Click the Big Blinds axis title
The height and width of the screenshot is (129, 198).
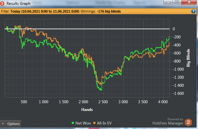pyautogui.click(x=188, y=58)
